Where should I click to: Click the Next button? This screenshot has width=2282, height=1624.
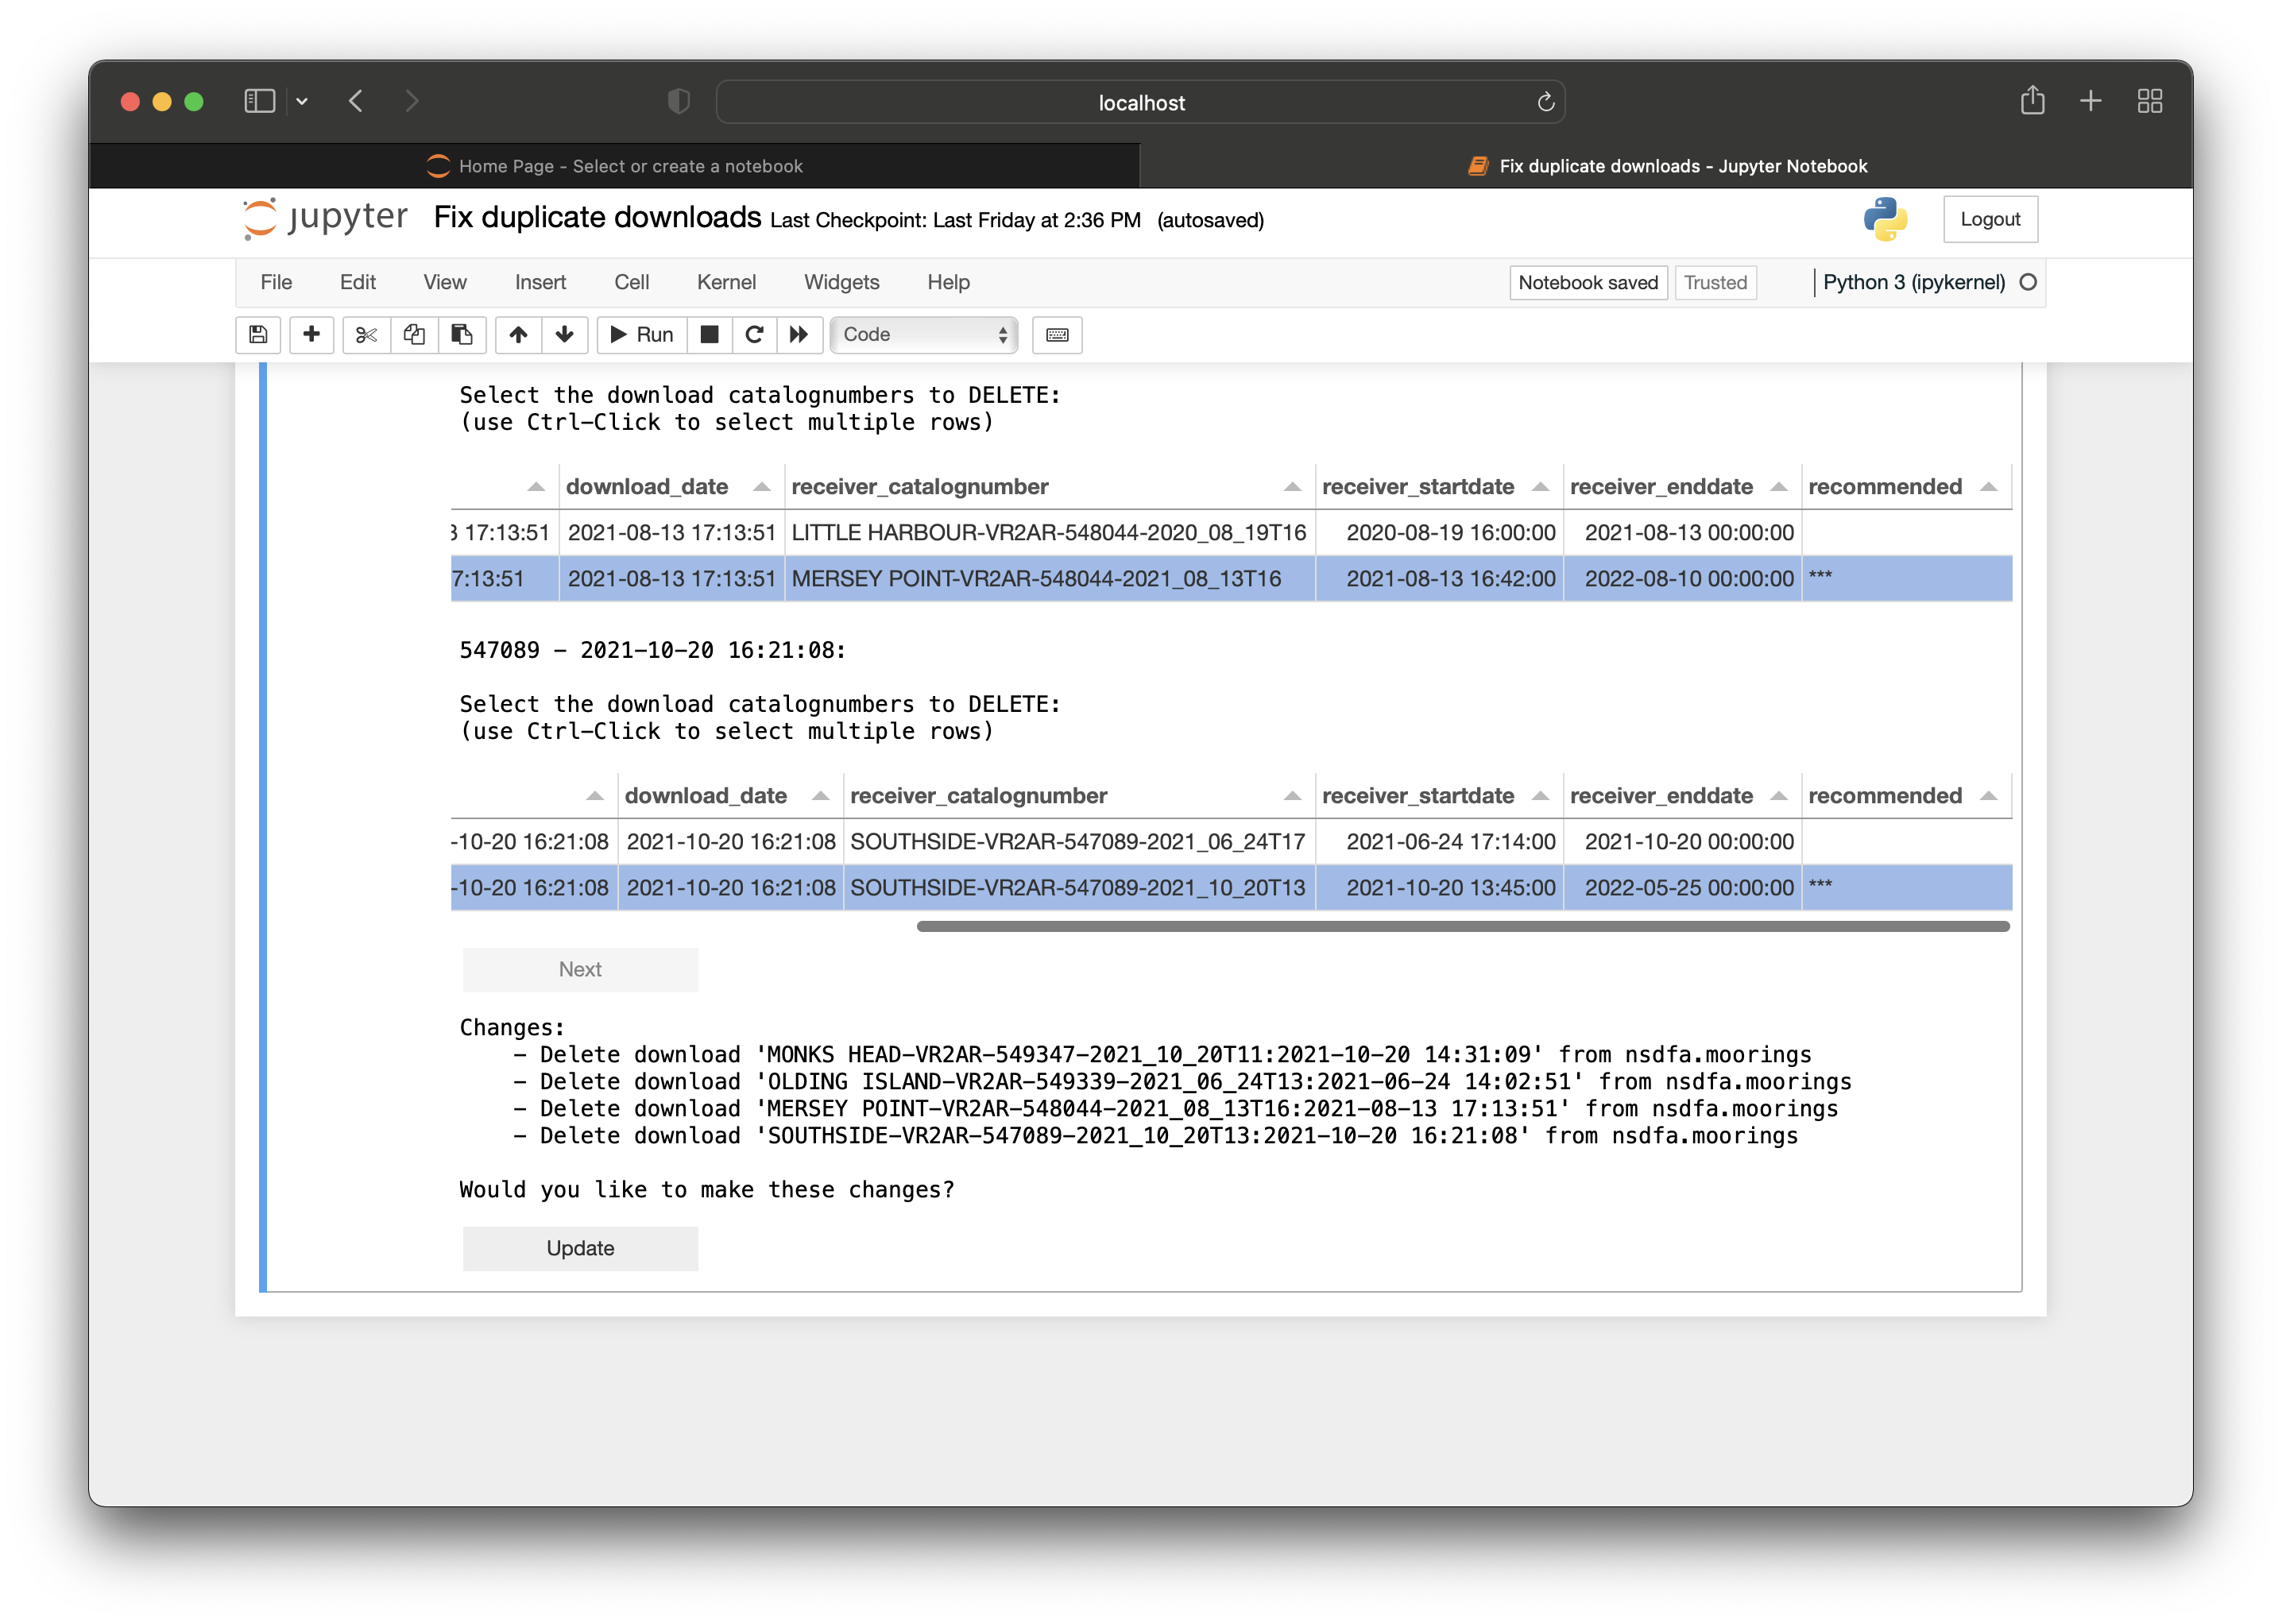(580, 967)
